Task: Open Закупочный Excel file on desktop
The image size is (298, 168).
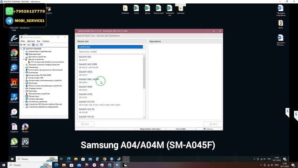Action: [158, 9]
